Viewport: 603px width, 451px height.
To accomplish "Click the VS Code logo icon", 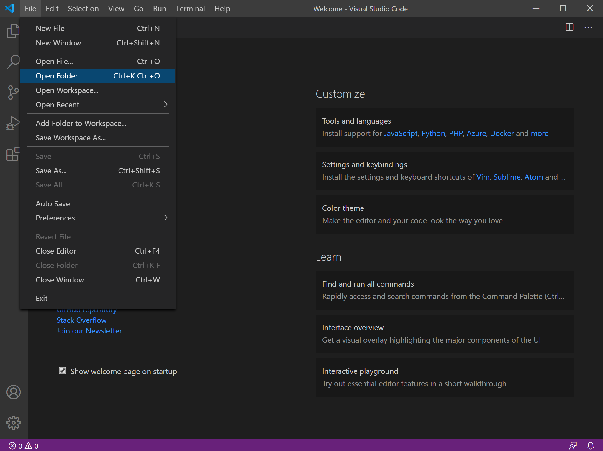I will [10, 8].
